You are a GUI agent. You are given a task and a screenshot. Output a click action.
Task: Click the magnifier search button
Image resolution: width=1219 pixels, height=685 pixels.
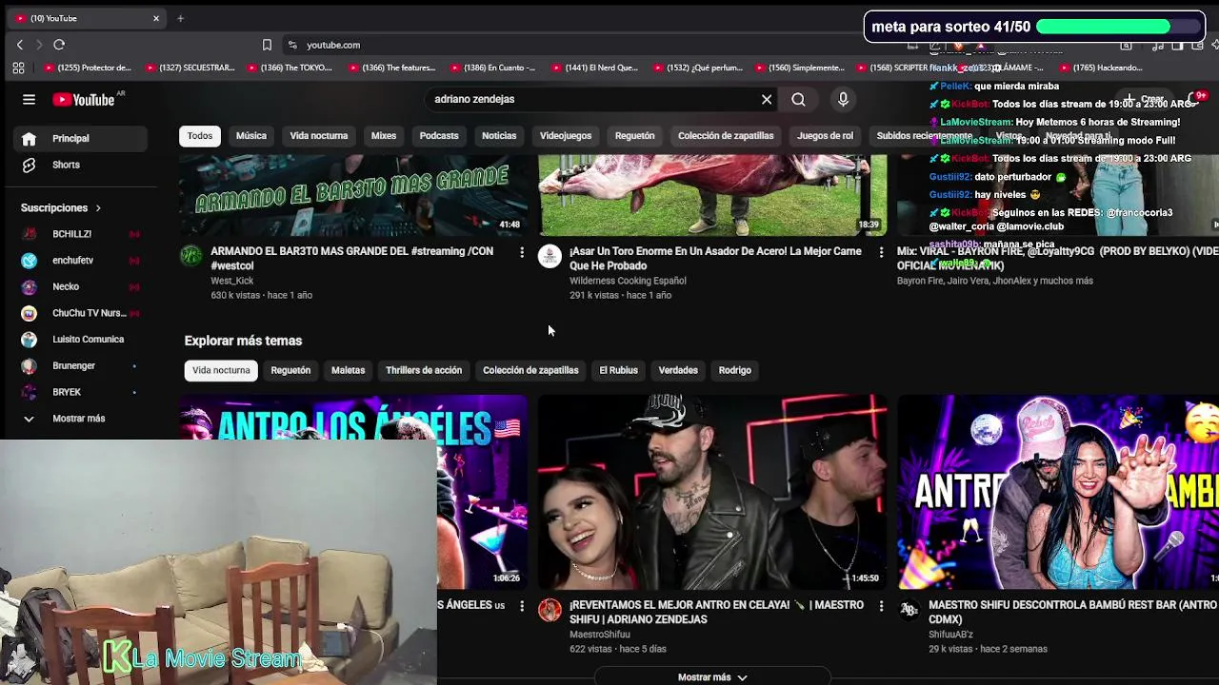pyautogui.click(x=798, y=99)
